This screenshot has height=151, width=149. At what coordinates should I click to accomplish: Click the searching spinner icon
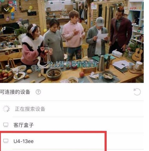pyautogui.click(x=6, y=109)
